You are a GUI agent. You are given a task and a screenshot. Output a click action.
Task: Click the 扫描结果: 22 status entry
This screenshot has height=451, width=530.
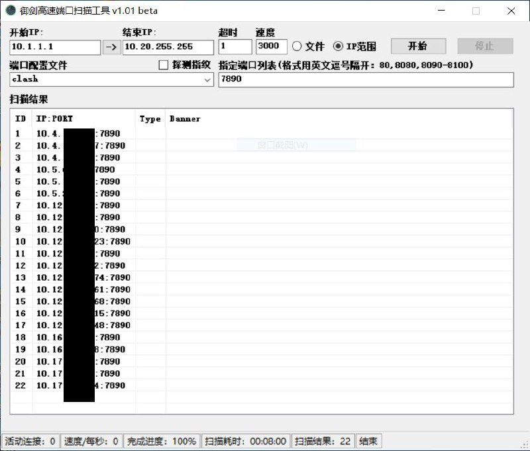coord(323,441)
